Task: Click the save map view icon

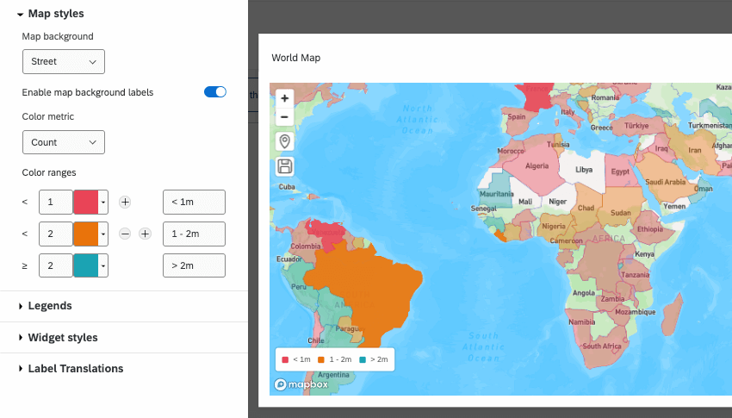Action: click(x=285, y=166)
